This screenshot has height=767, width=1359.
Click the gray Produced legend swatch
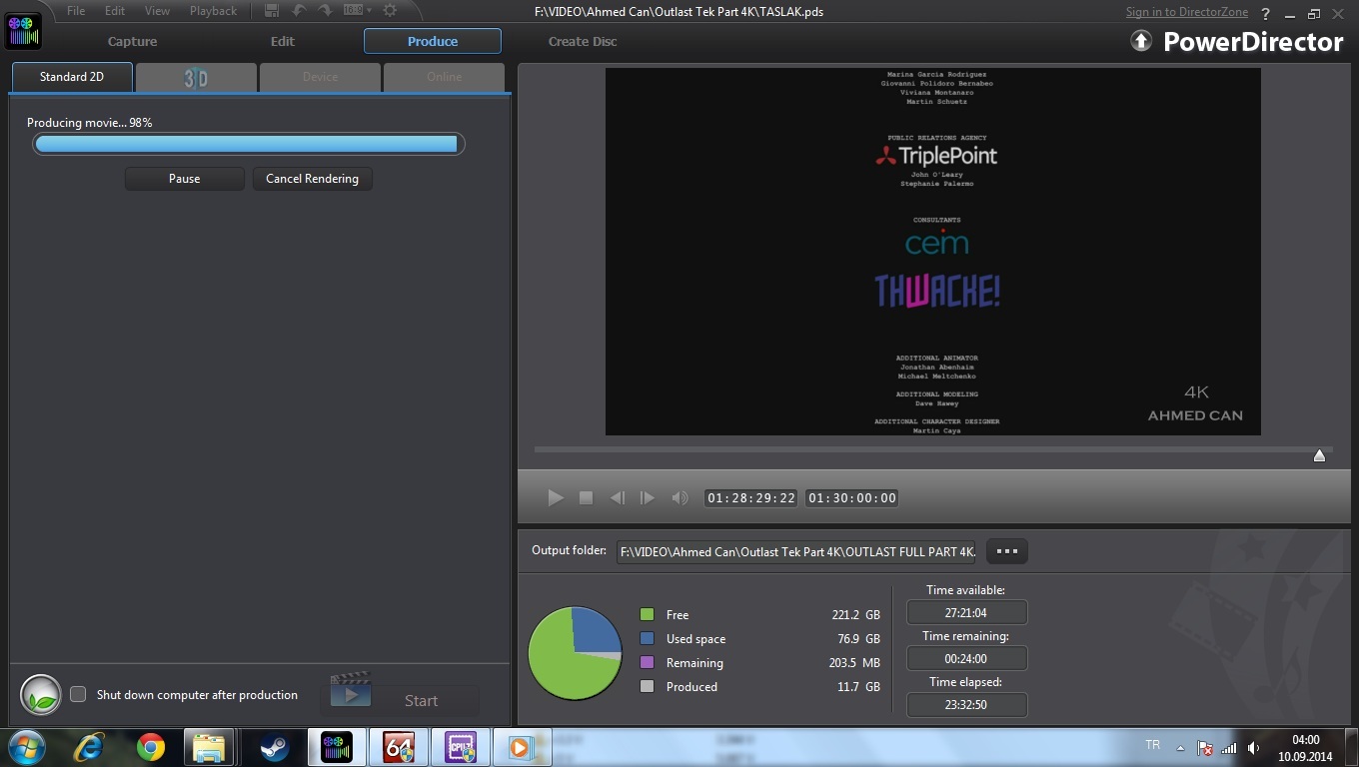(647, 686)
